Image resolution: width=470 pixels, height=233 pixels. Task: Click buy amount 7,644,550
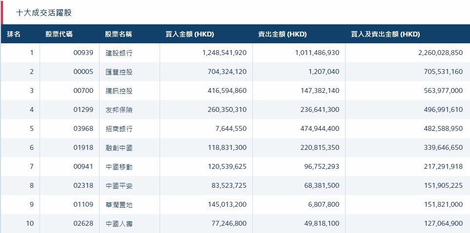point(232,128)
